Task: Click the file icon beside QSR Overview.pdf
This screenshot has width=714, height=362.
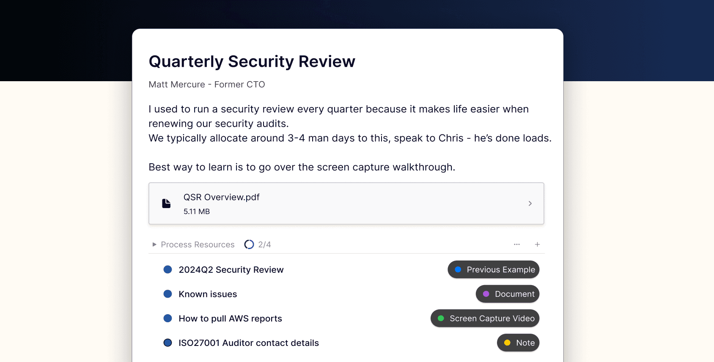Action: [167, 203]
